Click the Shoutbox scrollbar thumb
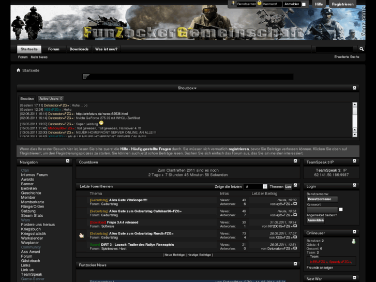Image resolution: width=376 pixels, height=282 pixels. tap(355, 111)
